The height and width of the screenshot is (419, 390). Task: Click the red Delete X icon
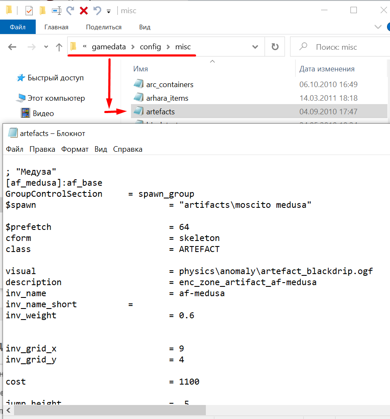point(83,11)
